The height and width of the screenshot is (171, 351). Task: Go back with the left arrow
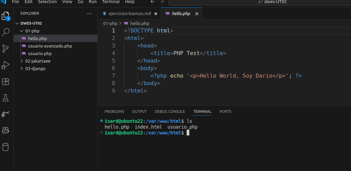pyautogui.click(x=153, y=2)
